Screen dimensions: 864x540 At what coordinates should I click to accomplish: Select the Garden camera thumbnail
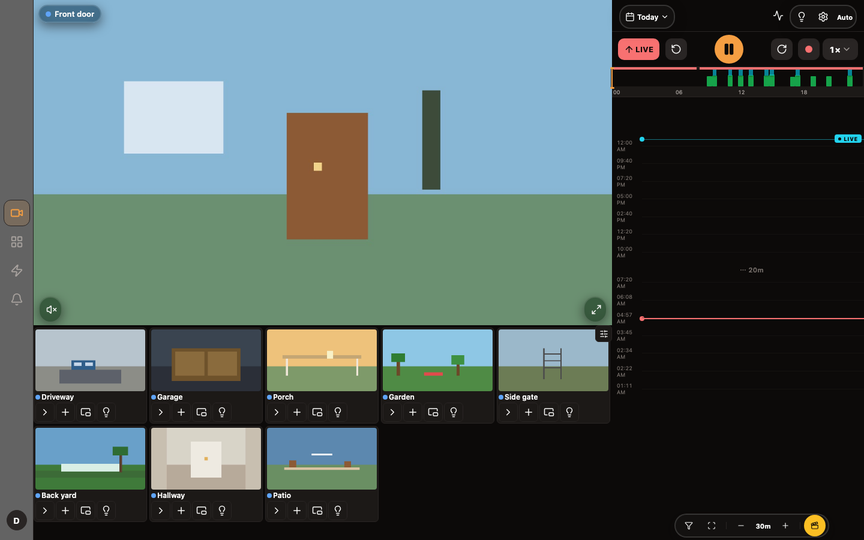(x=437, y=360)
